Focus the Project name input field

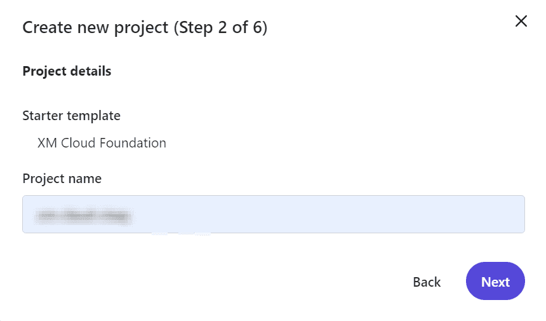pyautogui.click(x=274, y=214)
